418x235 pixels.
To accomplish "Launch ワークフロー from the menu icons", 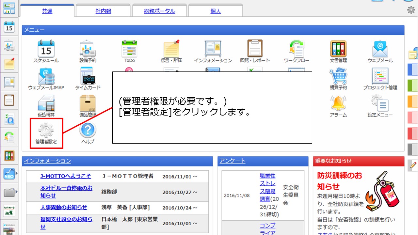I will pos(297,49).
